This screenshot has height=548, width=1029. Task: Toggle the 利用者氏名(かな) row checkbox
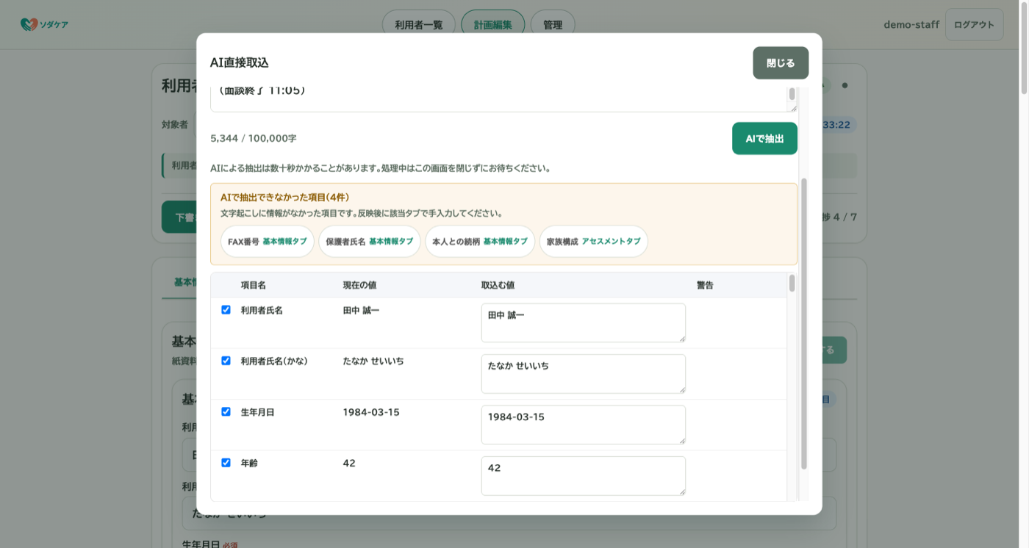(226, 361)
